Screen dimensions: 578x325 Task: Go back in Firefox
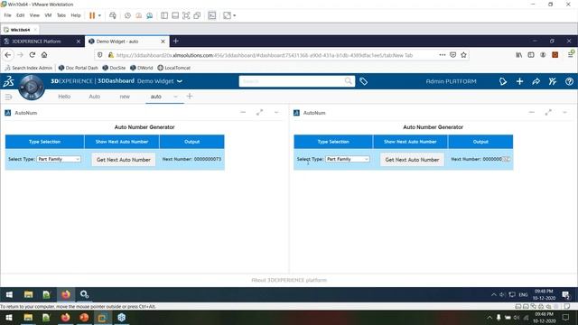(x=8, y=55)
